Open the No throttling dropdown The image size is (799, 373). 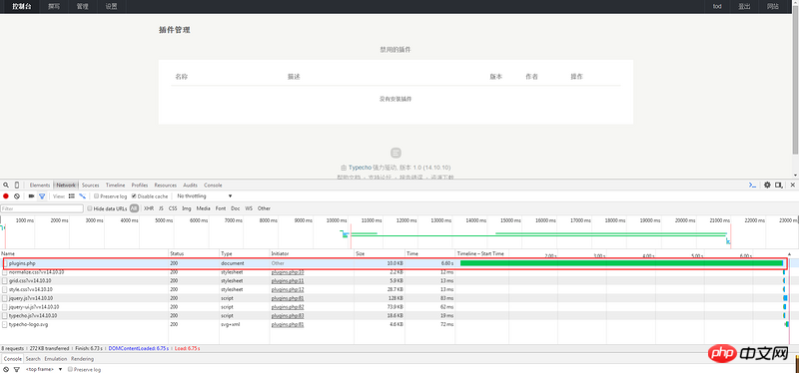(205, 195)
